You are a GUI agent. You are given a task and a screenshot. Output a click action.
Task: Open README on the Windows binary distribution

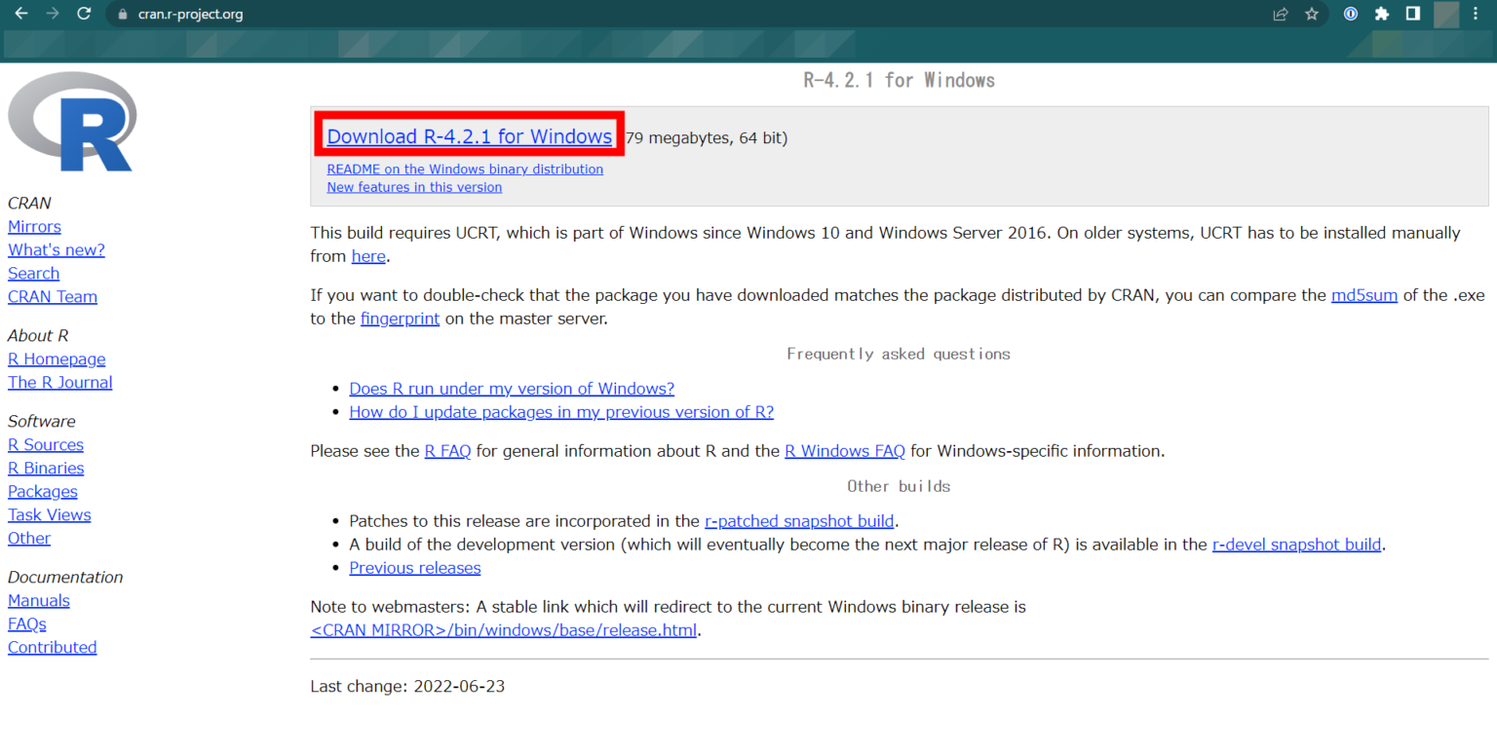pos(465,169)
